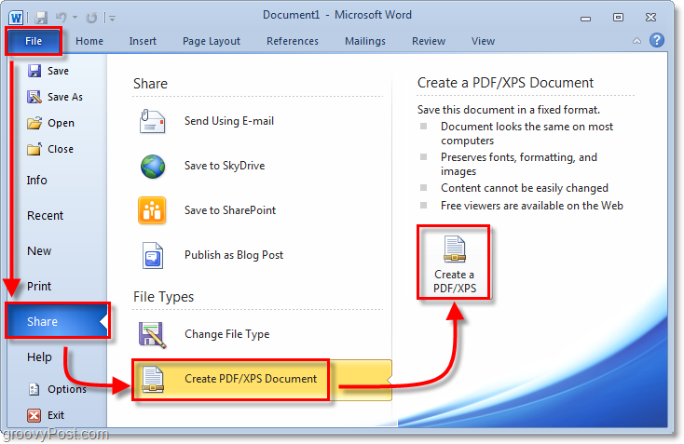Click the Options icon in Backstage menu
The height and width of the screenshot is (444, 684).
point(34,389)
